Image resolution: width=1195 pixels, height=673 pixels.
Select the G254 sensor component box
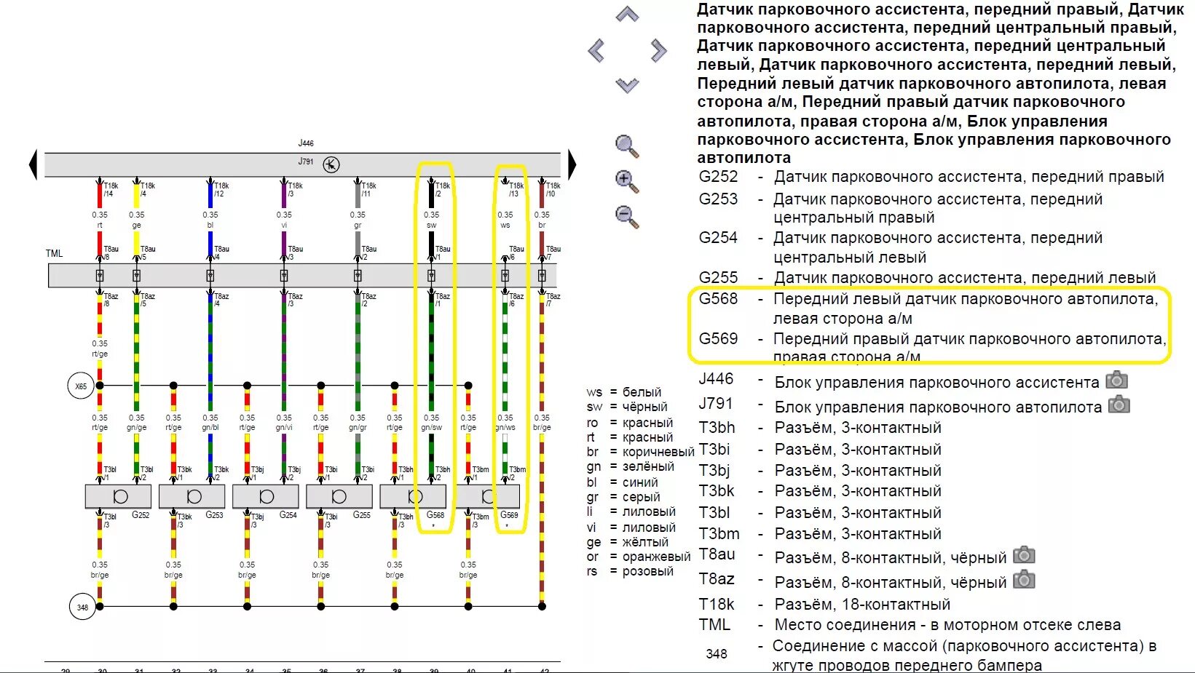pyautogui.click(x=265, y=496)
